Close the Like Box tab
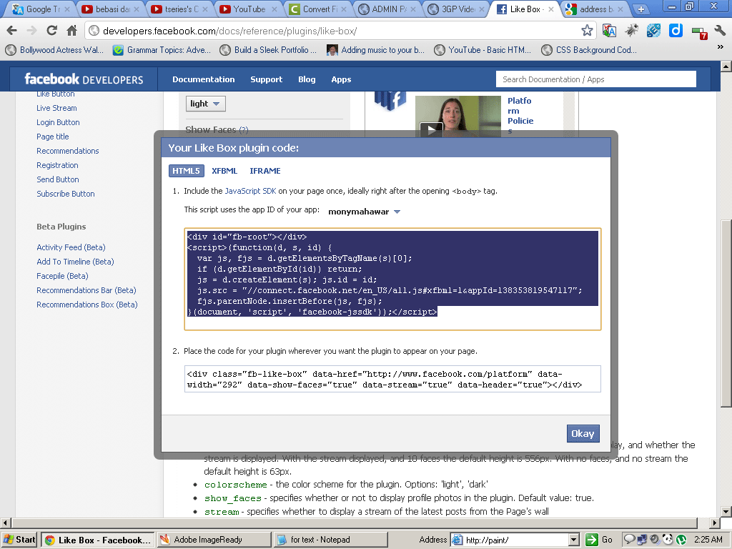732x549 pixels. pos(551,9)
